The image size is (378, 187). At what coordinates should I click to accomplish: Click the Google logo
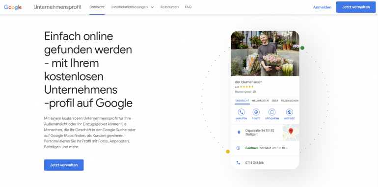(13, 7)
